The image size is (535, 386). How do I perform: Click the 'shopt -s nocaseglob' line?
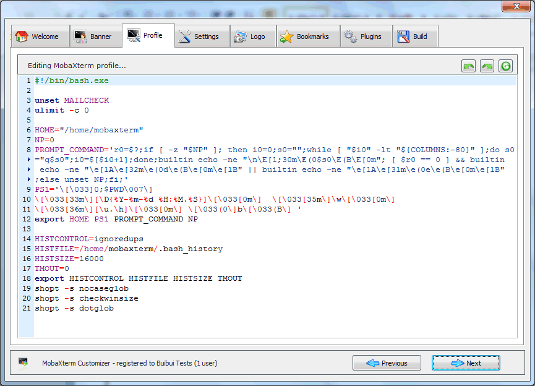click(x=82, y=288)
